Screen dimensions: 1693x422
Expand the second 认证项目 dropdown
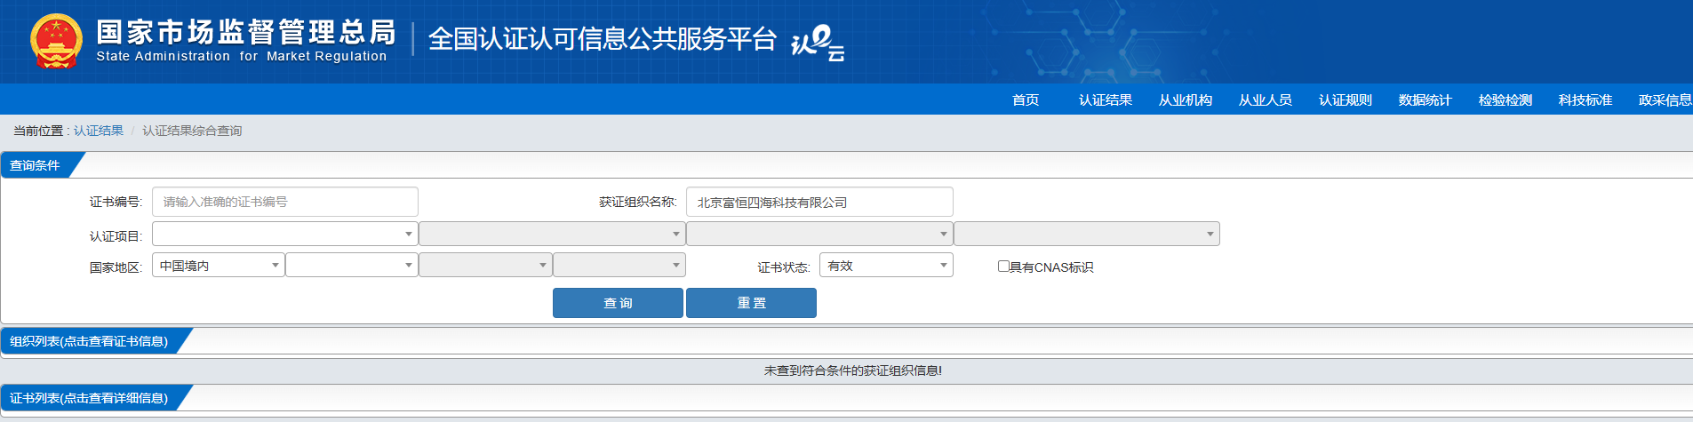(552, 234)
